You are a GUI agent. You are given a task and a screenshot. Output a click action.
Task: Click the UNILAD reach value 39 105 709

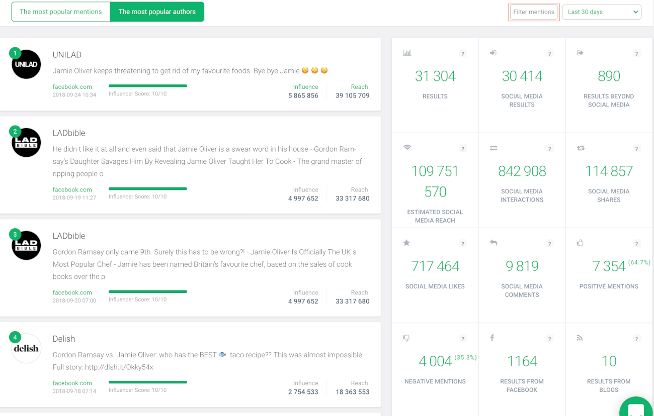353,95
